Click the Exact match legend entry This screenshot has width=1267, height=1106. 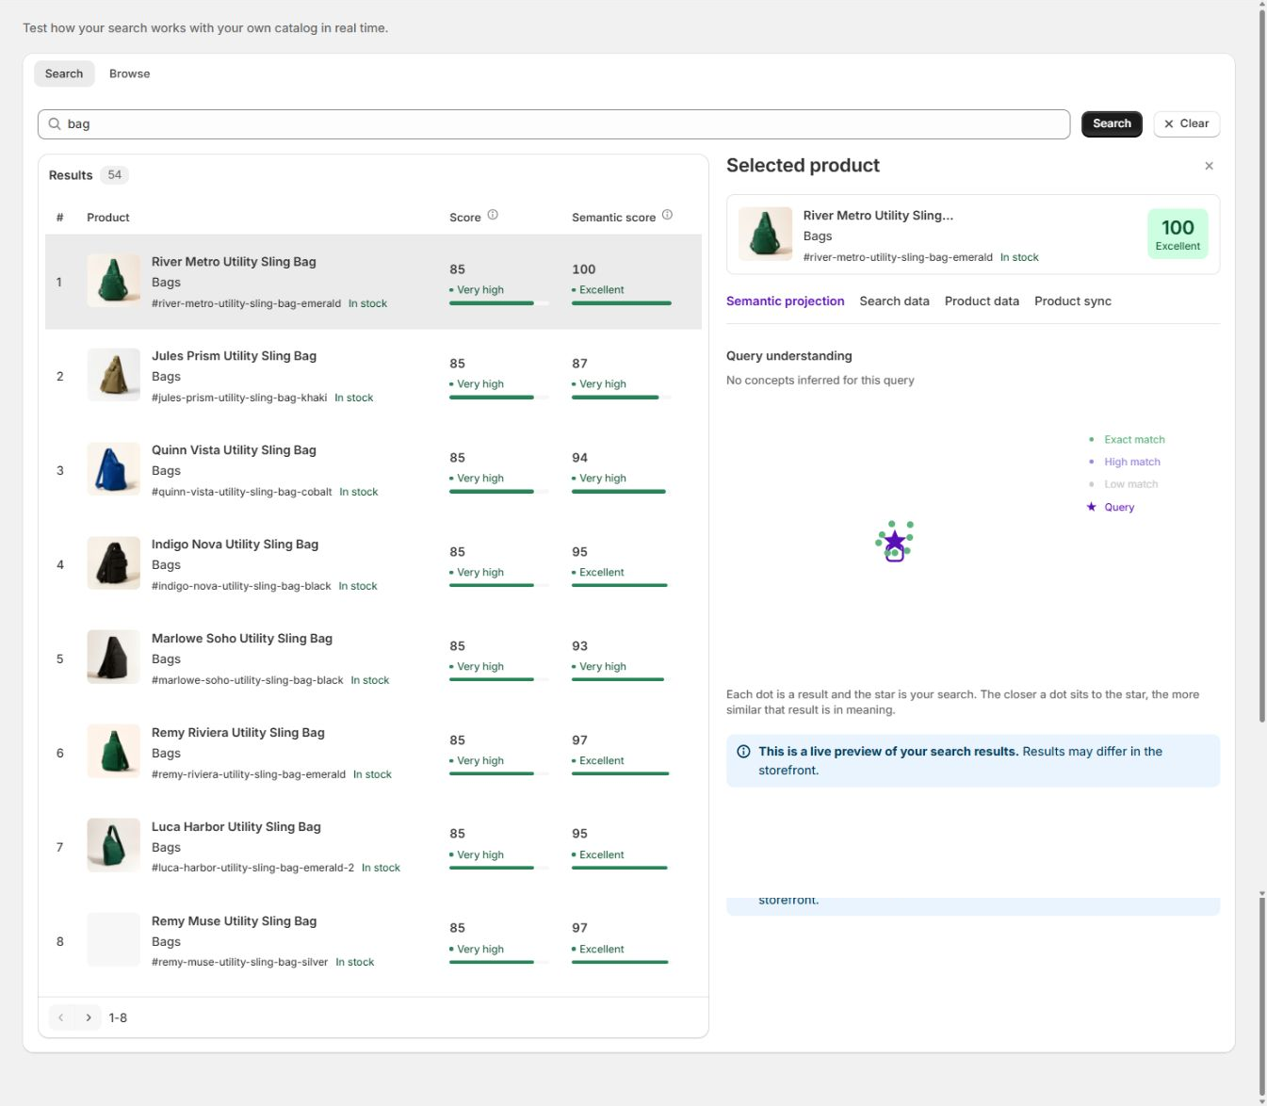tap(1127, 440)
